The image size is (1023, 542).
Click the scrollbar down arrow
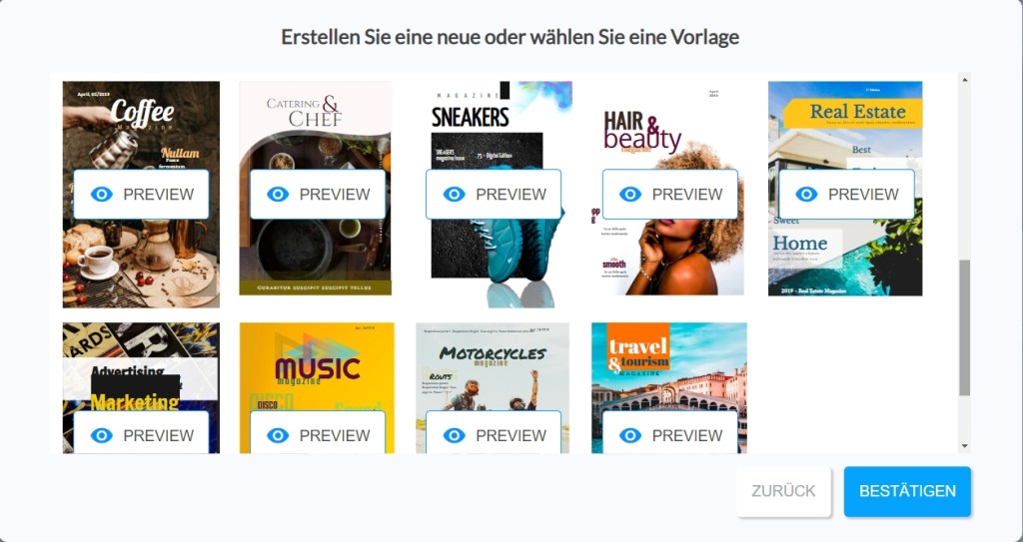[x=965, y=446]
